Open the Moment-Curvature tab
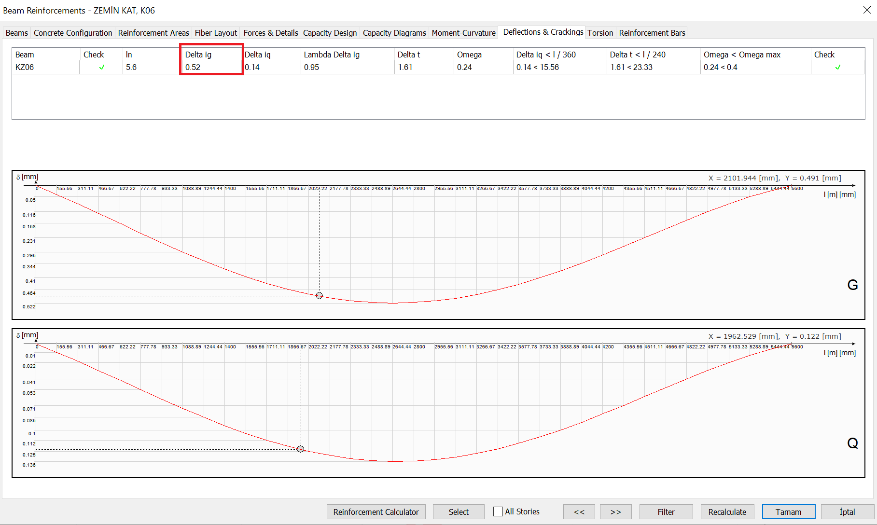The width and height of the screenshot is (877, 525). click(463, 33)
